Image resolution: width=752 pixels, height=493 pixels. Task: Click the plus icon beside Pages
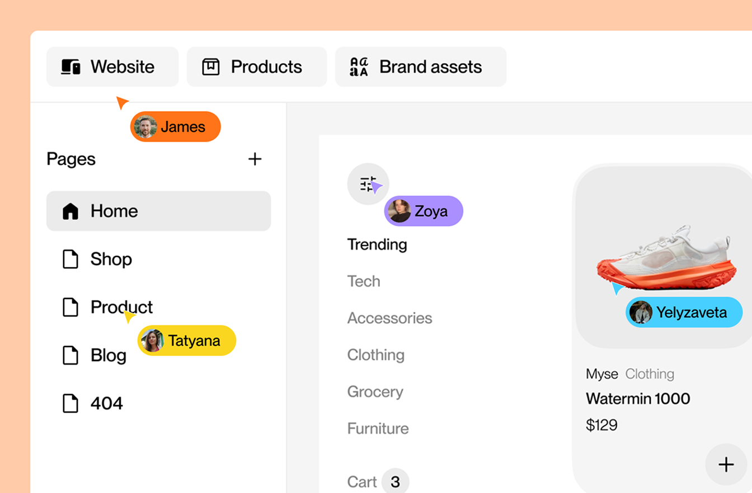(x=255, y=159)
